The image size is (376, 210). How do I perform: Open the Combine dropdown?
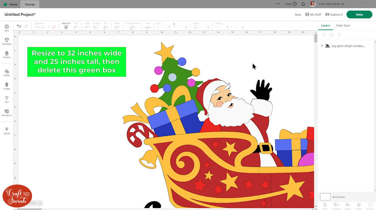click(336, 206)
